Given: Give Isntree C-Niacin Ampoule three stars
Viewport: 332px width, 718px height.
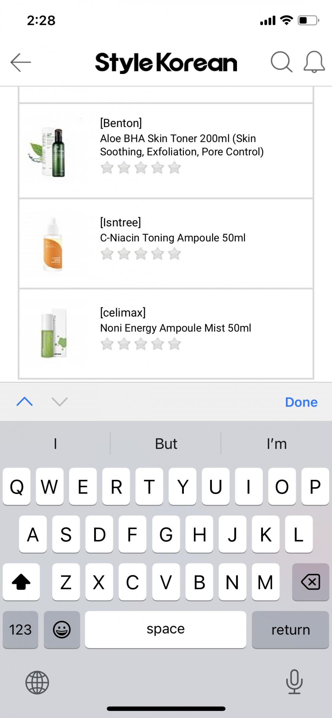Looking at the screenshot, I should (x=140, y=254).
